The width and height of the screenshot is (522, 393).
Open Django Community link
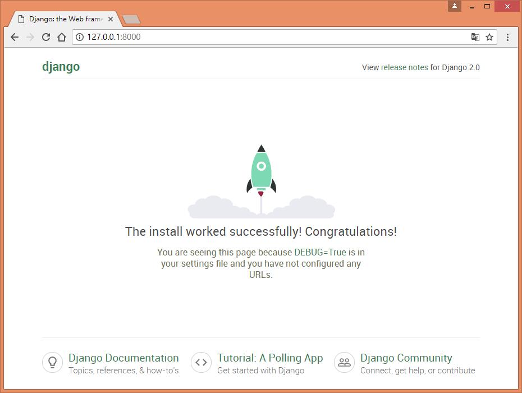click(406, 358)
